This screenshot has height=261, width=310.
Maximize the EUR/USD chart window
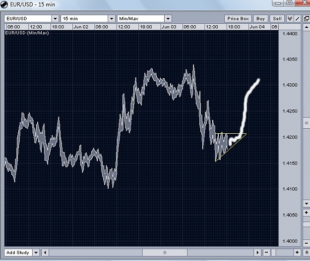pyautogui.click(x=289, y=2)
